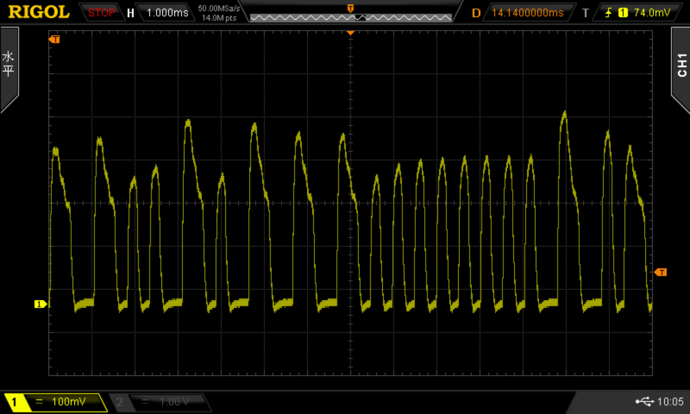
Task: Click the H horizontal scale label
Action: pos(131,13)
